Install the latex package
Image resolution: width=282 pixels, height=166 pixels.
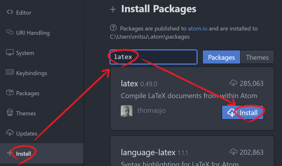243,112
